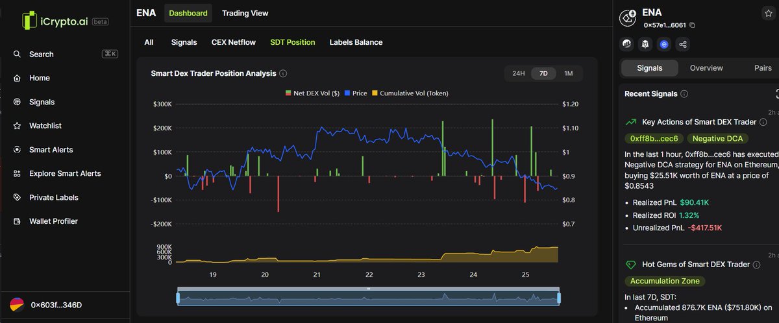The width and height of the screenshot is (779, 323).
Task: Click the large red bar after day 20
Action: tap(278, 194)
